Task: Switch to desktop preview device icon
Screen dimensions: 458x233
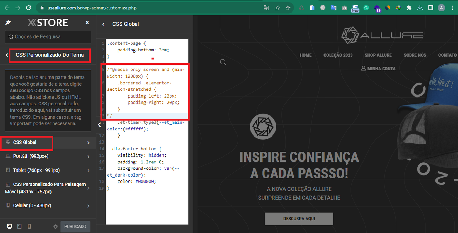Action: [9, 227]
